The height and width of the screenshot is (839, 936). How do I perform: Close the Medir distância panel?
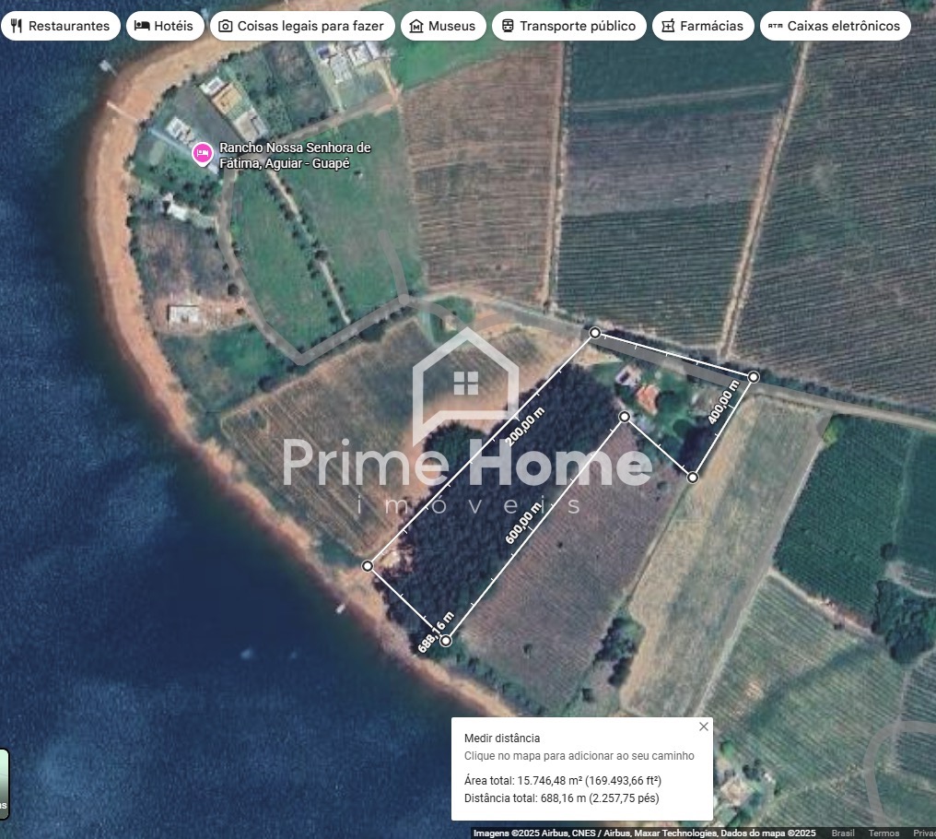tap(704, 727)
